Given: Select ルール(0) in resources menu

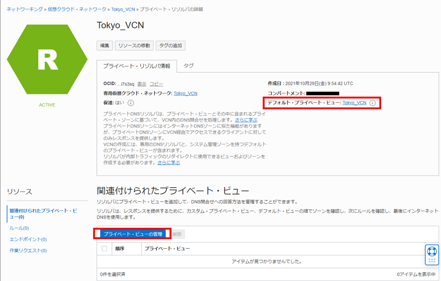Looking at the screenshot, I should pos(19,228).
